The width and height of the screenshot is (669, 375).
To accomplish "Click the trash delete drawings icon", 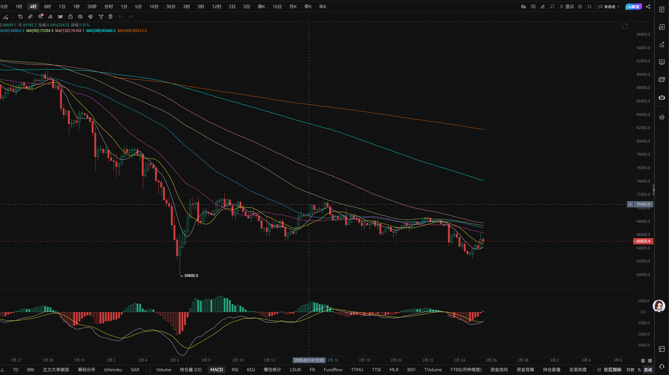I will (111, 17).
